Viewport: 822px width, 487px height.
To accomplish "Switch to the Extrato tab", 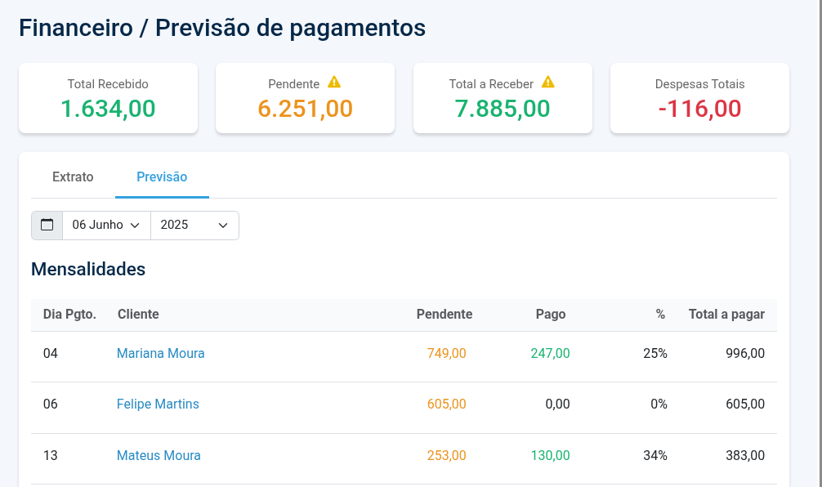I will 73,176.
